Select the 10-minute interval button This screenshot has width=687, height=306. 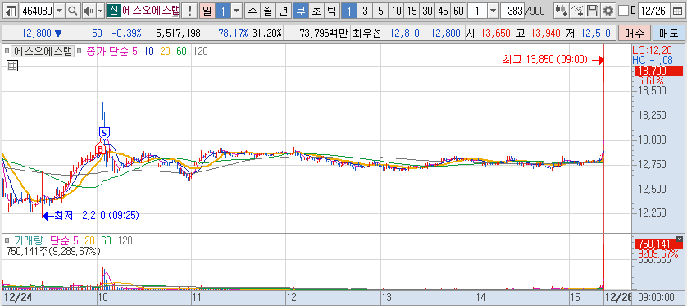396,11
